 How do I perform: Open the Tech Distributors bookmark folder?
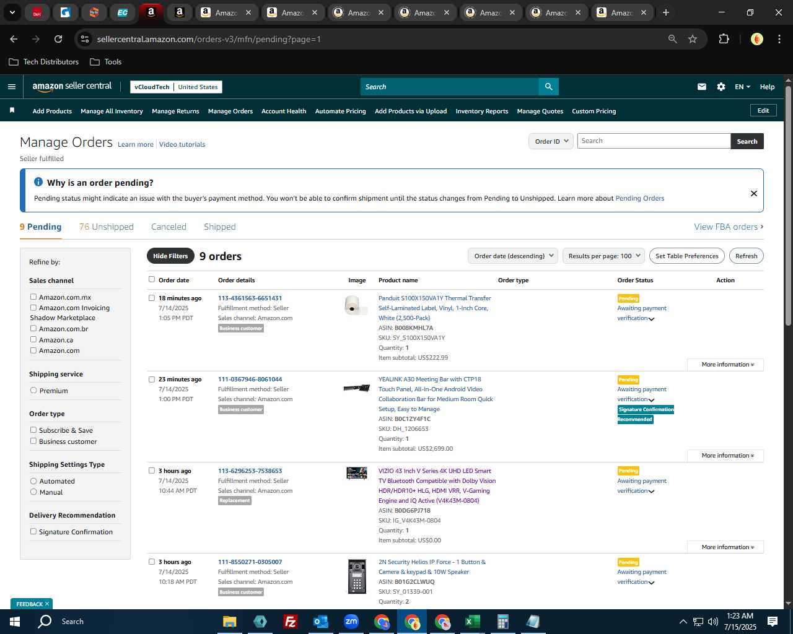point(44,62)
